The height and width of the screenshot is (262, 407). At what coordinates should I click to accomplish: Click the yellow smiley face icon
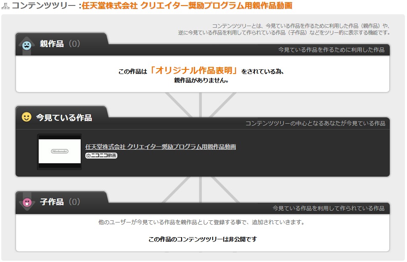pos(26,117)
